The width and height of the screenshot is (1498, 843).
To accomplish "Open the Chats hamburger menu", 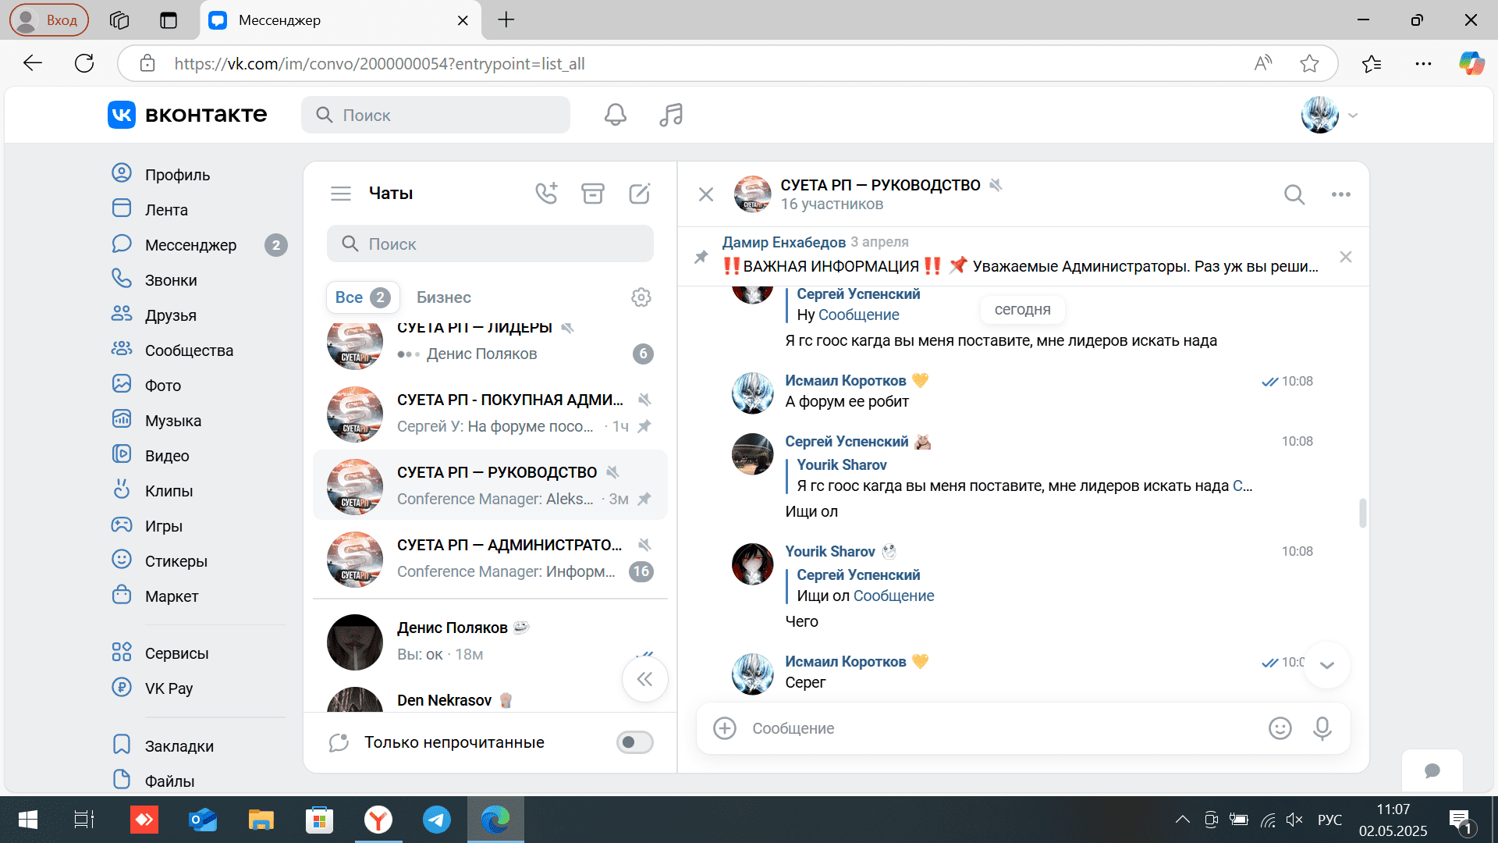I will pyautogui.click(x=341, y=194).
